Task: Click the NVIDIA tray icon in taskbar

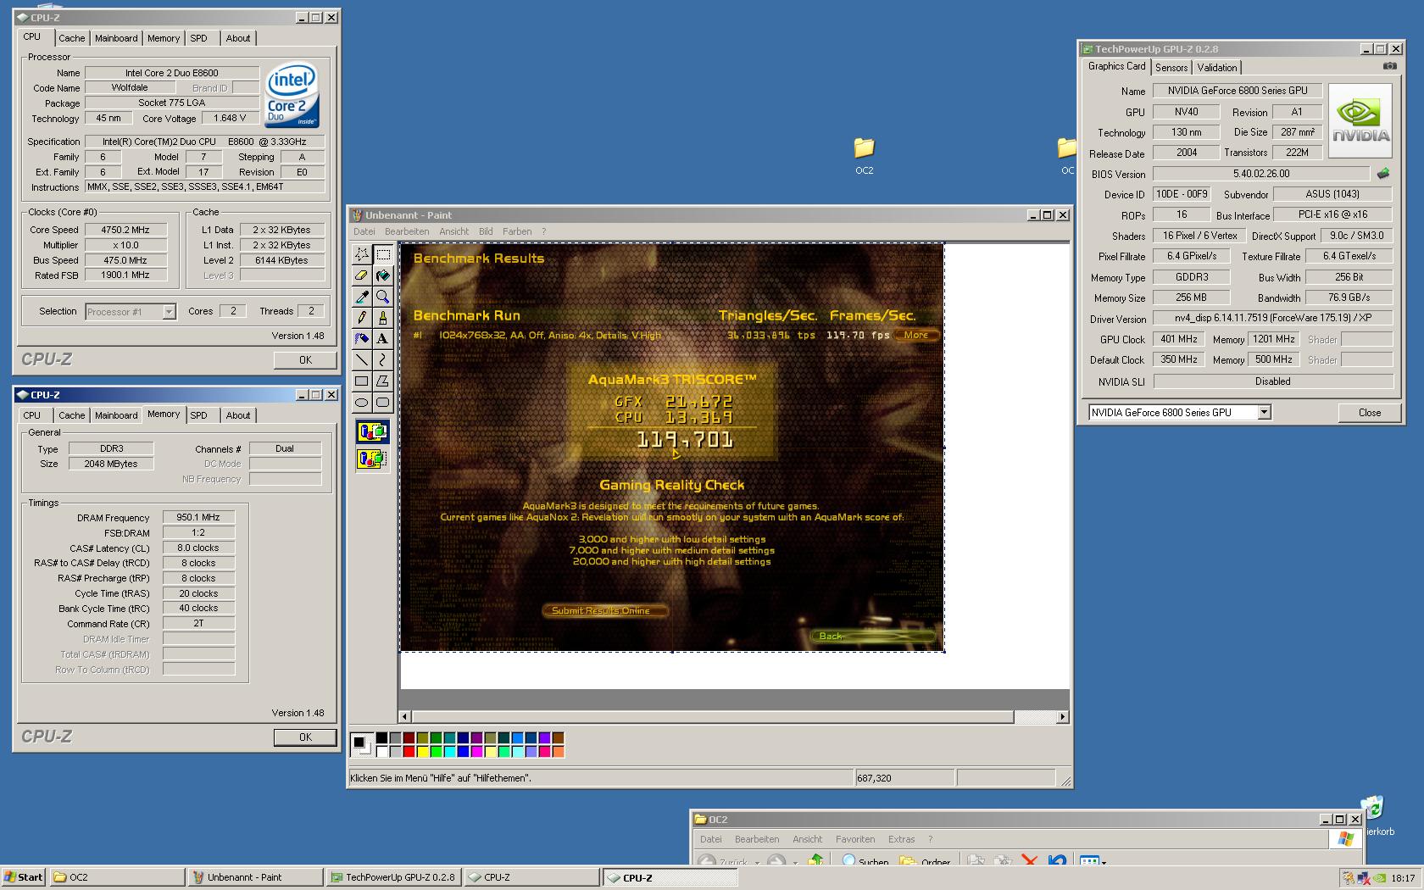Action: [x=1379, y=878]
